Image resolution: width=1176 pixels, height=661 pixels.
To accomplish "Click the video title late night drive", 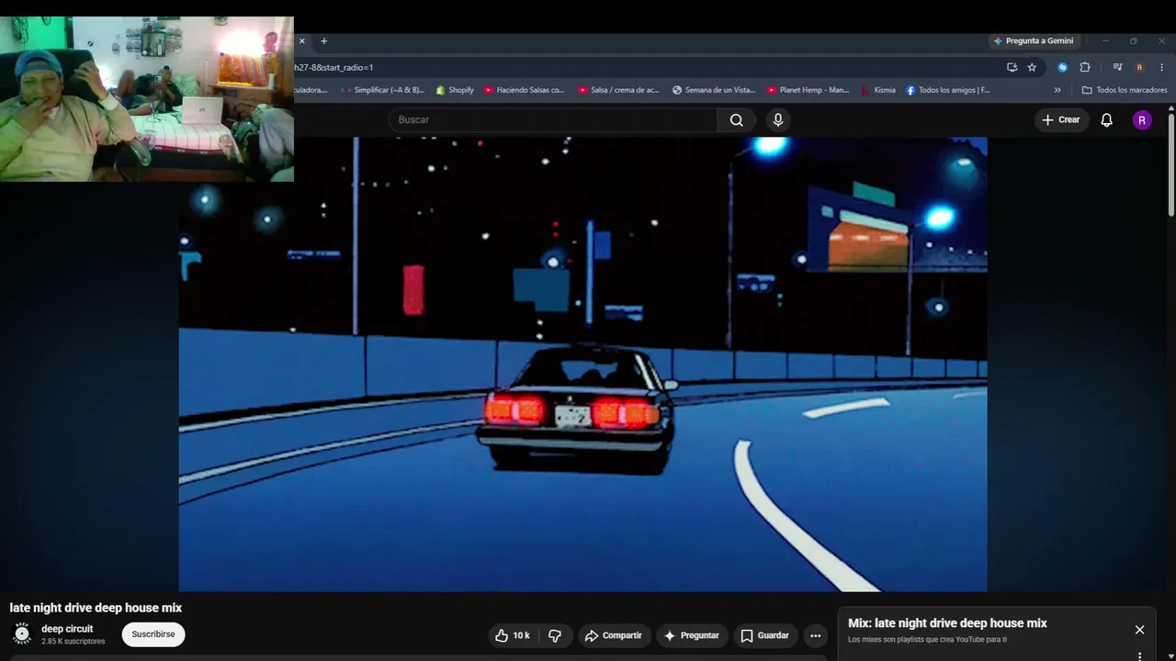I will [96, 608].
